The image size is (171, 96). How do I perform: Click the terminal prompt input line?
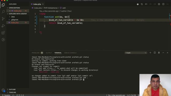coord(58,79)
